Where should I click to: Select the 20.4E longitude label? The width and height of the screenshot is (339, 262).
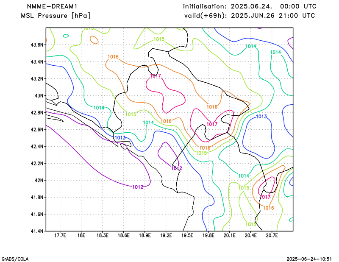pyautogui.click(x=250, y=236)
